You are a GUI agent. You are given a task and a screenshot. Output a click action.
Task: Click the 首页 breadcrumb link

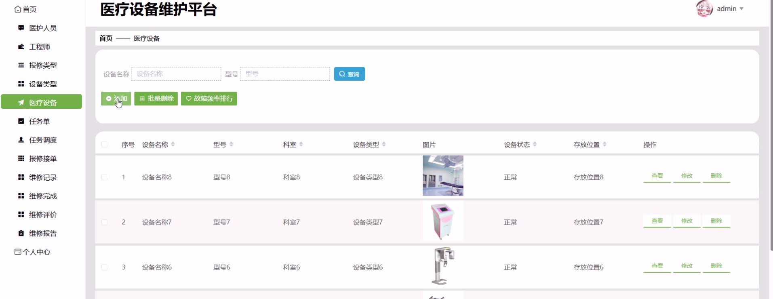pos(106,38)
